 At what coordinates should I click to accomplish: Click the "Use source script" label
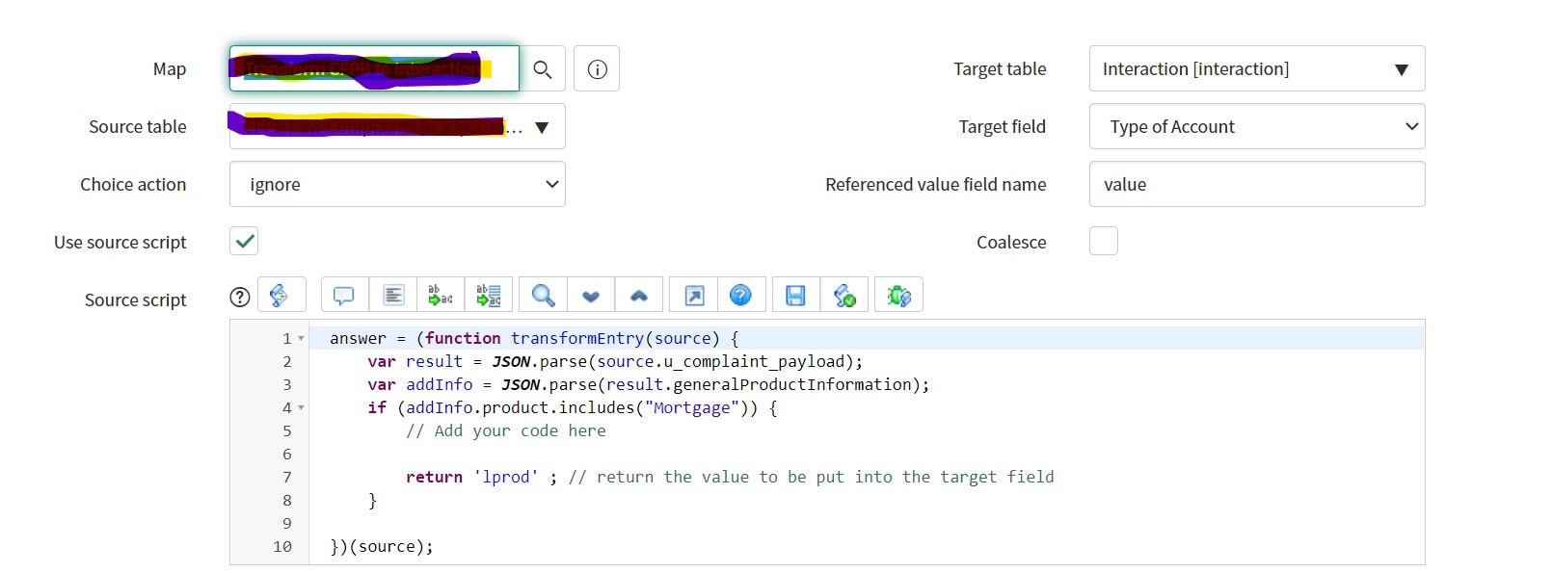point(120,242)
